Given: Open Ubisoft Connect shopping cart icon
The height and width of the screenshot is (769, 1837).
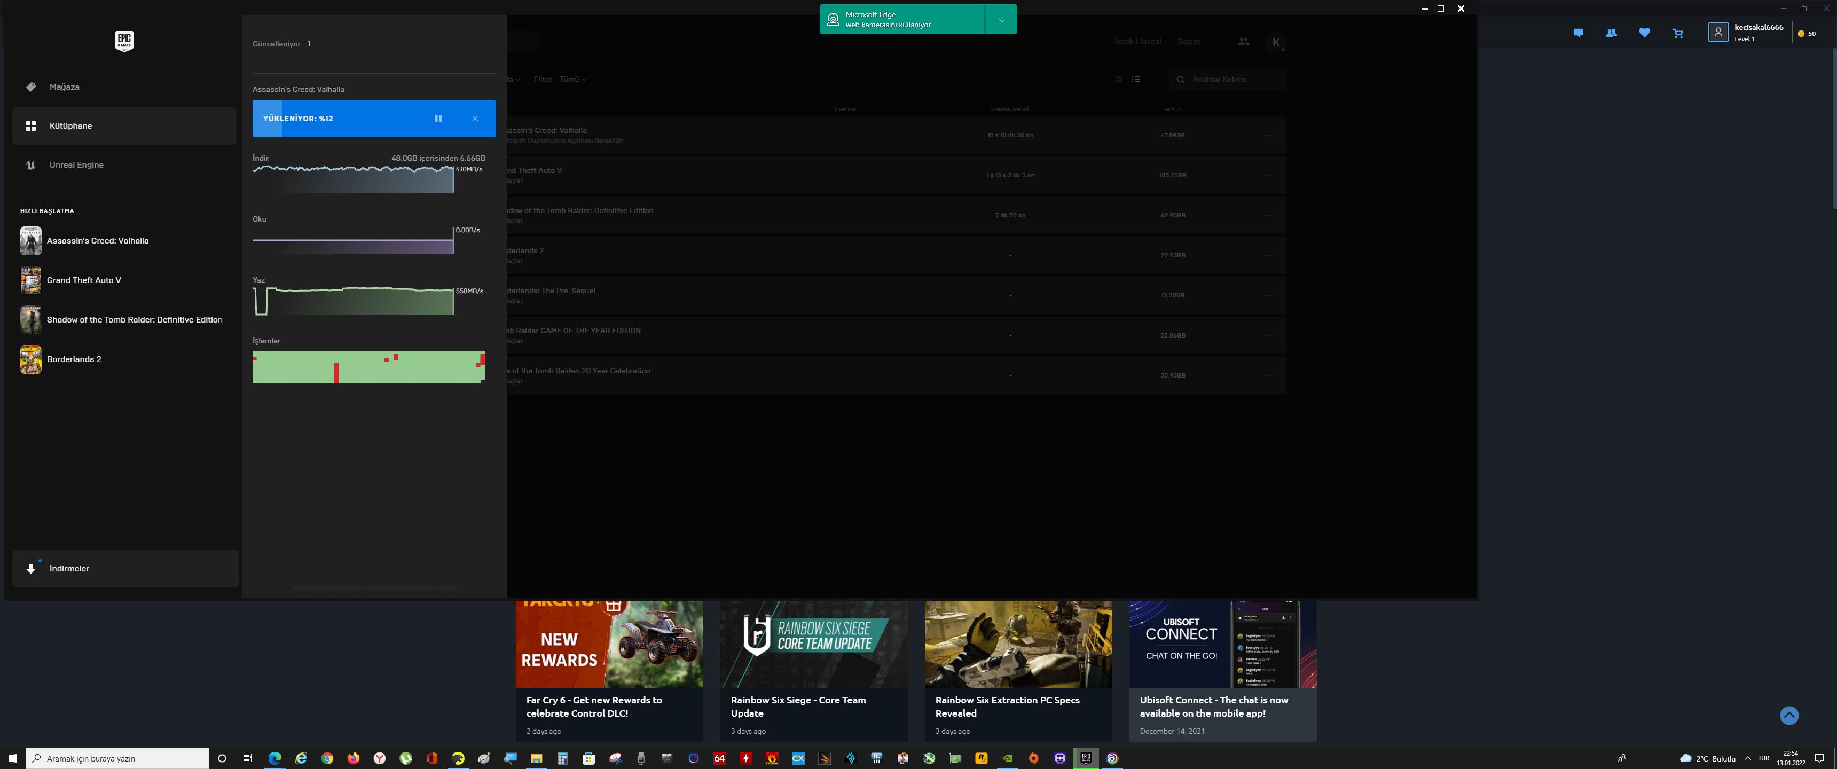Looking at the screenshot, I should point(1678,33).
